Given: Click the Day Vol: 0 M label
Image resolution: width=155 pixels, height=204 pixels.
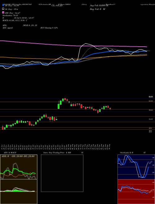Looking at the screenshot, I should [x=97, y=9].
